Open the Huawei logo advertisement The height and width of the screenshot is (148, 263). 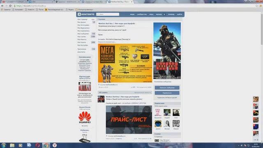coord(85,118)
